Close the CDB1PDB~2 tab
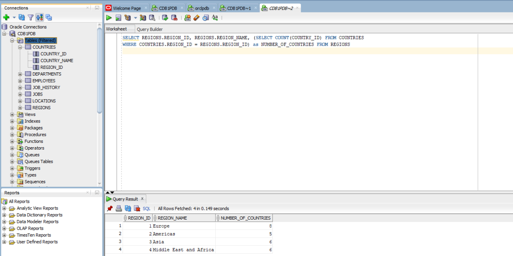Image resolution: width=513 pixels, height=256 pixels. coord(297,8)
